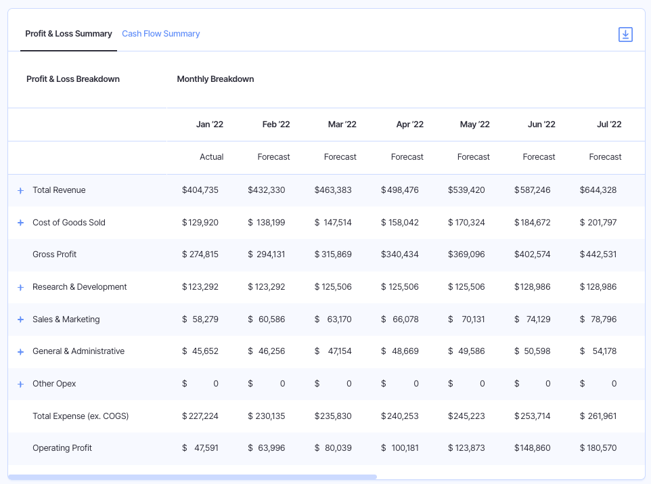Click the Monthly Breakdown heading
The height and width of the screenshot is (484, 651).
click(215, 79)
